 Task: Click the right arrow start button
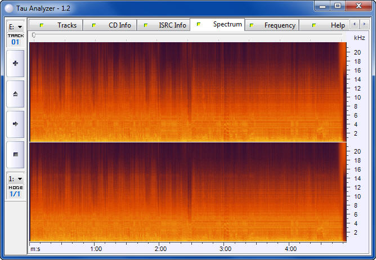click(x=15, y=124)
